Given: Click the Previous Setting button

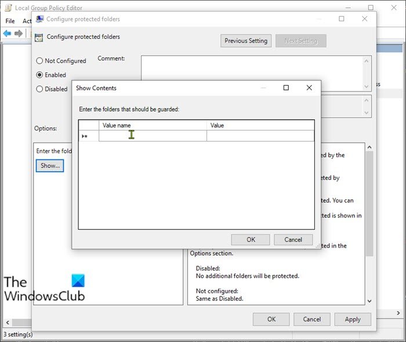Looking at the screenshot, I should 246,41.
